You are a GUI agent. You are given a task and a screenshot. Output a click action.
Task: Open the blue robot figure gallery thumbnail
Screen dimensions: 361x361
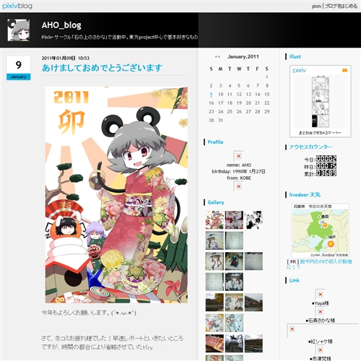234,261
